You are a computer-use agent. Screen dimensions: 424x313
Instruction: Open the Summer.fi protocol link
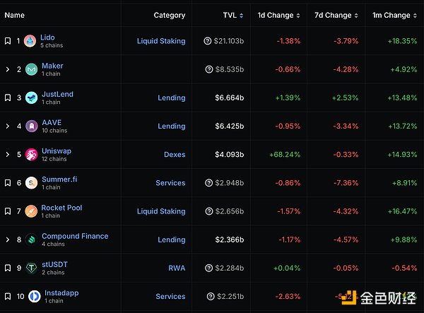pyautogui.click(x=59, y=179)
